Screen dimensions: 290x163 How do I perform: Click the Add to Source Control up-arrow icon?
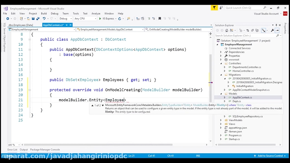255,156
